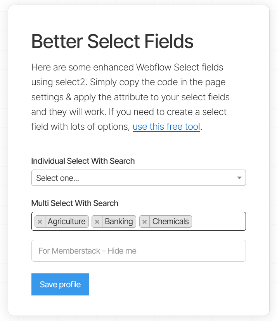
Task: Click the dropdown arrow in Select one field
Action: (x=239, y=178)
